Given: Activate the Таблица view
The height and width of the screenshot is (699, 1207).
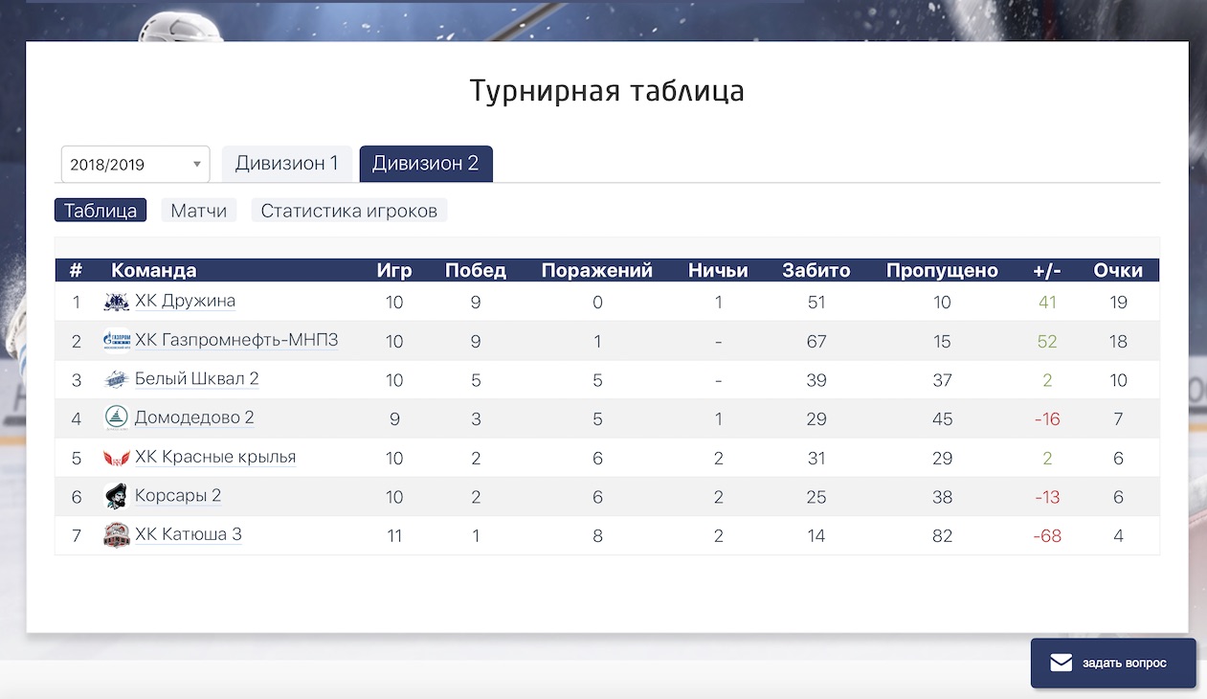Looking at the screenshot, I should [100, 209].
